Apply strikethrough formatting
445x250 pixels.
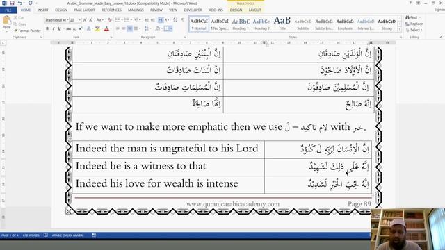(x=68, y=28)
